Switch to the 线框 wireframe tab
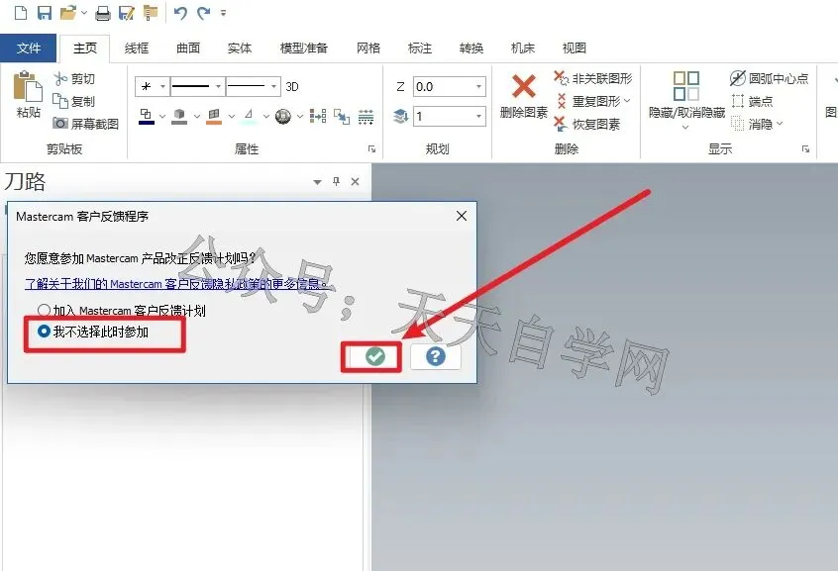The image size is (838, 571). point(137,48)
